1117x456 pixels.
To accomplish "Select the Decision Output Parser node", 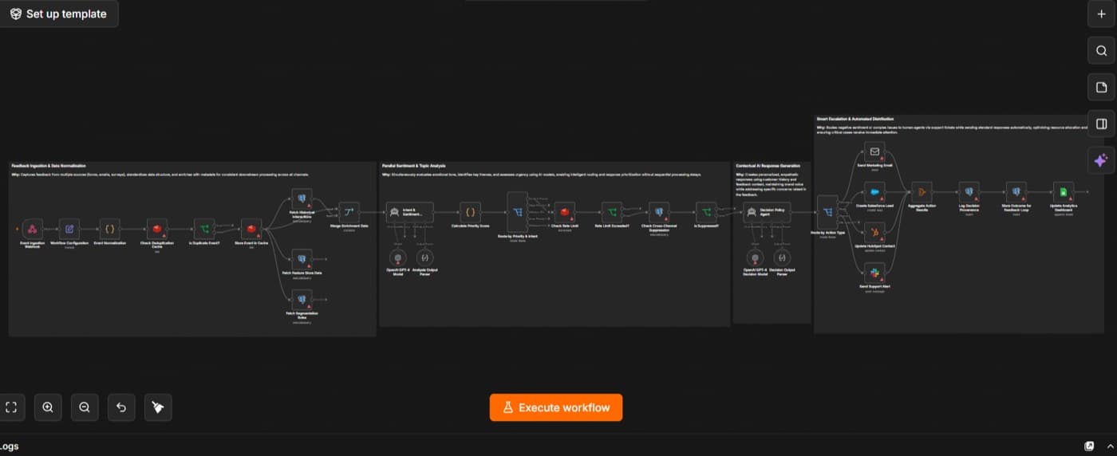I will coord(783,258).
